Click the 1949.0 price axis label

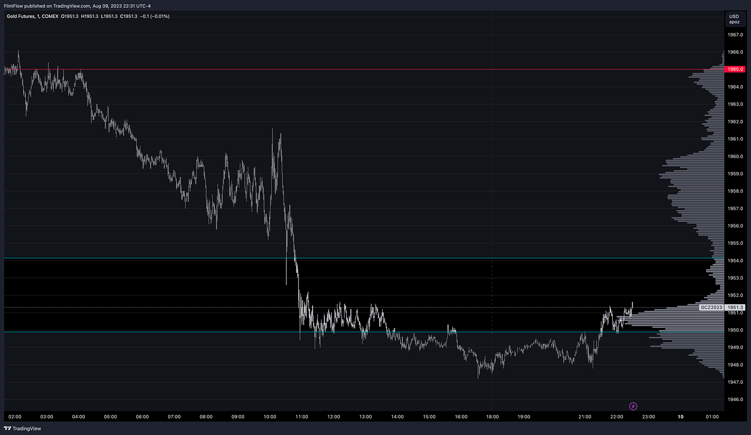(735, 347)
